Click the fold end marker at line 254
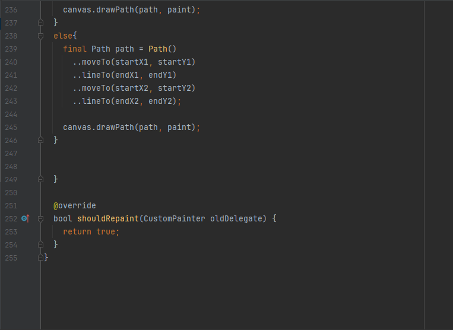Viewport: 453px width, 330px height. click(x=41, y=245)
